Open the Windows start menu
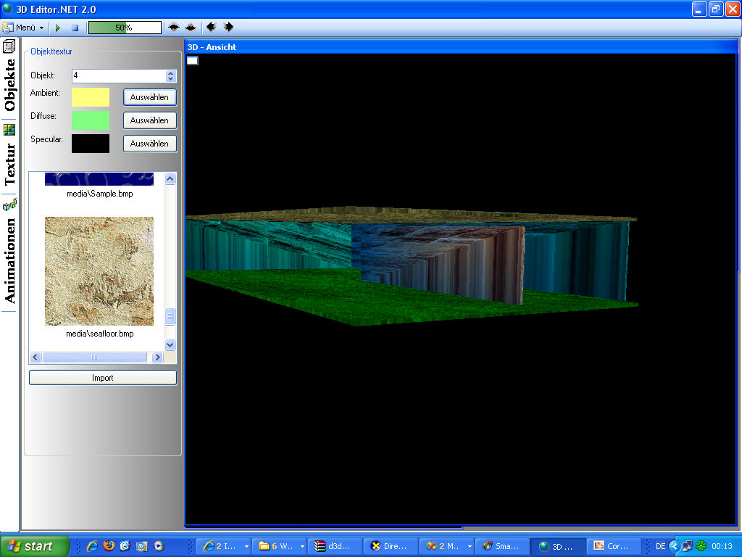Screen dimensions: 742x557 tap(35, 546)
